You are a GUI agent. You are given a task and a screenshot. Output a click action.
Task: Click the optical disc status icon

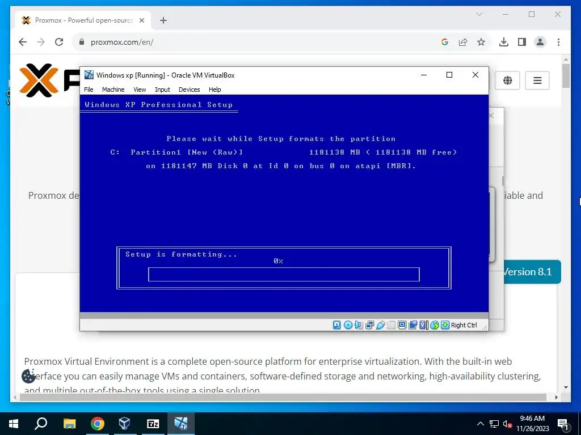click(348, 325)
